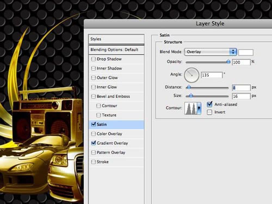Open the contour picker arrow

pyautogui.click(x=199, y=108)
